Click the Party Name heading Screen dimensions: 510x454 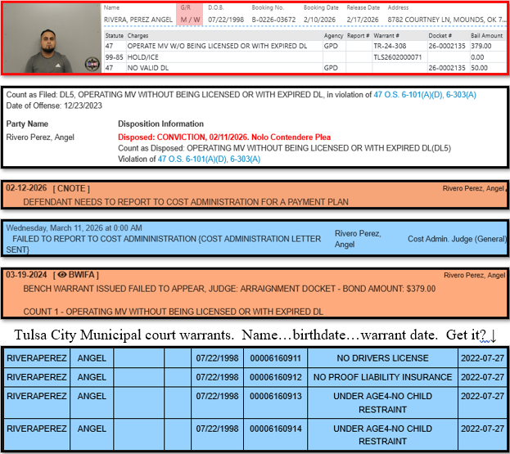tap(27, 124)
